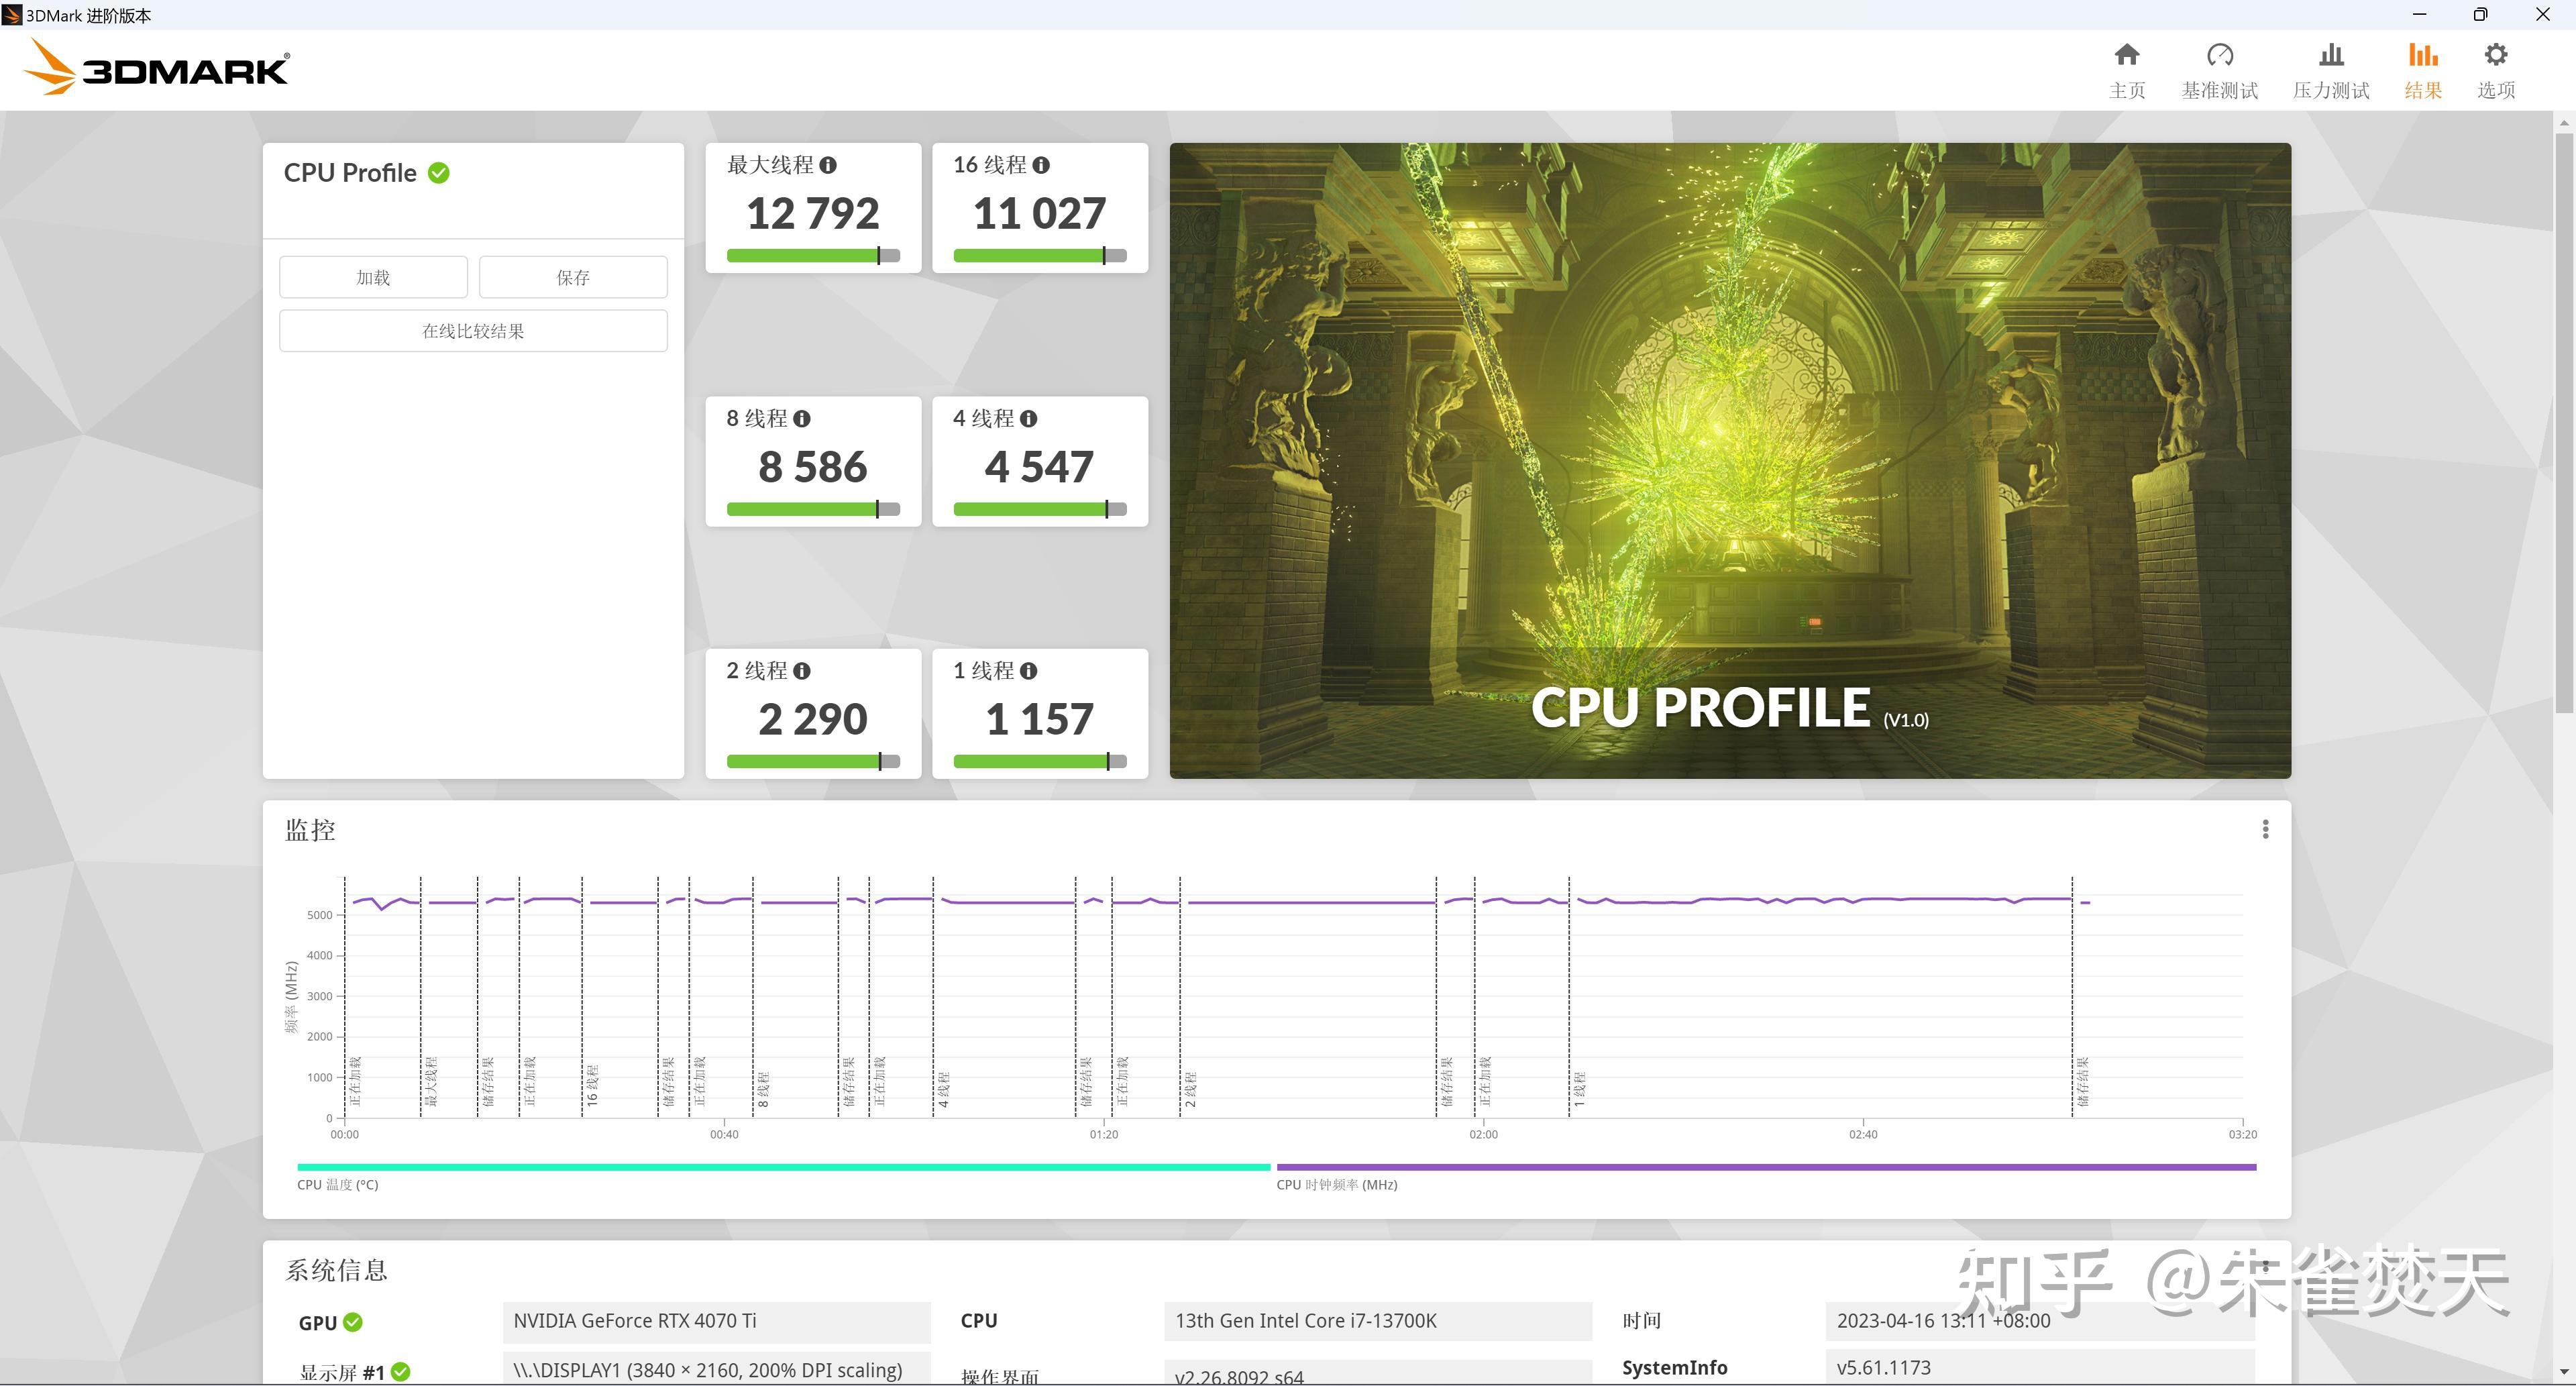Click SystemInfo value v5.61.1173
2576x1386 pixels.
click(2039, 1368)
